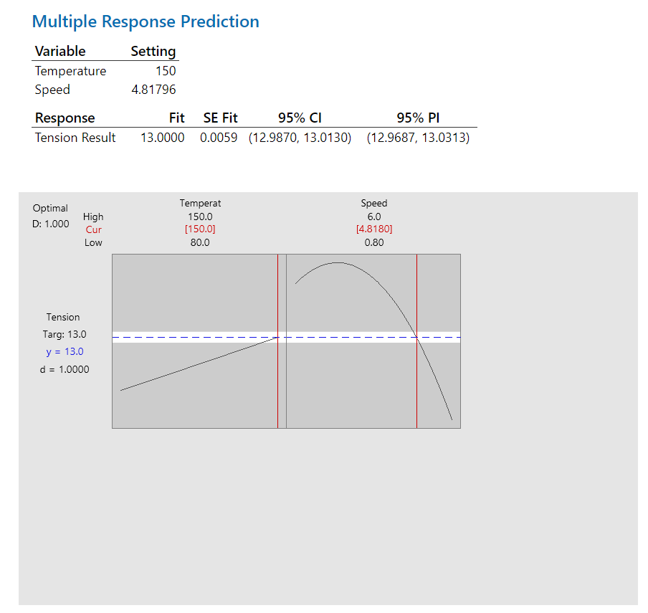Click the red vertical line in Speed plot
The image size is (648, 613).
click(x=416, y=341)
